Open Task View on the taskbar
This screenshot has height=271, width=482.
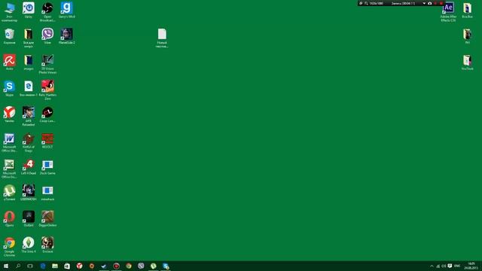coord(30,266)
